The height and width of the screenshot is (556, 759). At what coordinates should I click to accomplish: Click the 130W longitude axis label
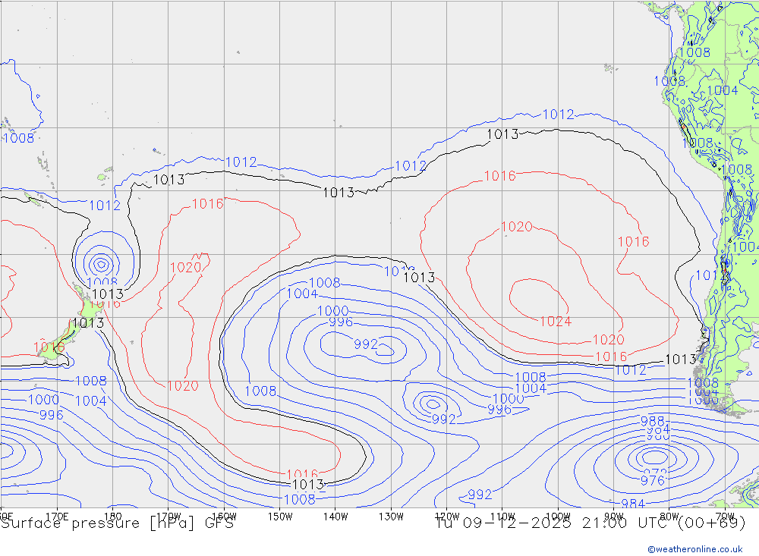coord(391,517)
